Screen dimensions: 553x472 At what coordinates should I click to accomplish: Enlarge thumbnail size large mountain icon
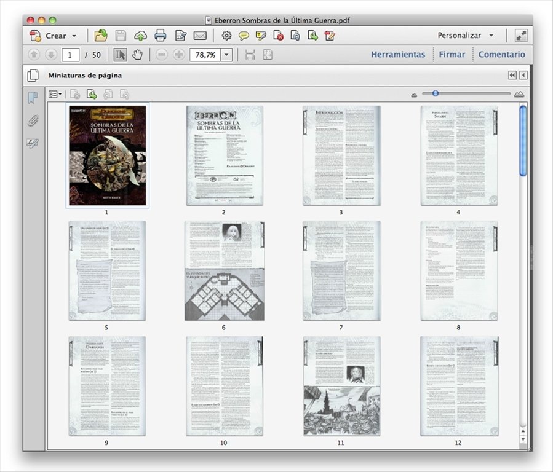click(x=519, y=94)
